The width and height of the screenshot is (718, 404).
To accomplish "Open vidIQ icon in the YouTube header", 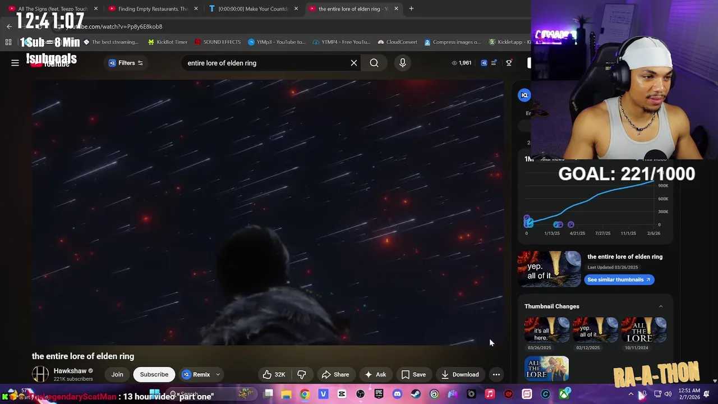I will point(484,63).
